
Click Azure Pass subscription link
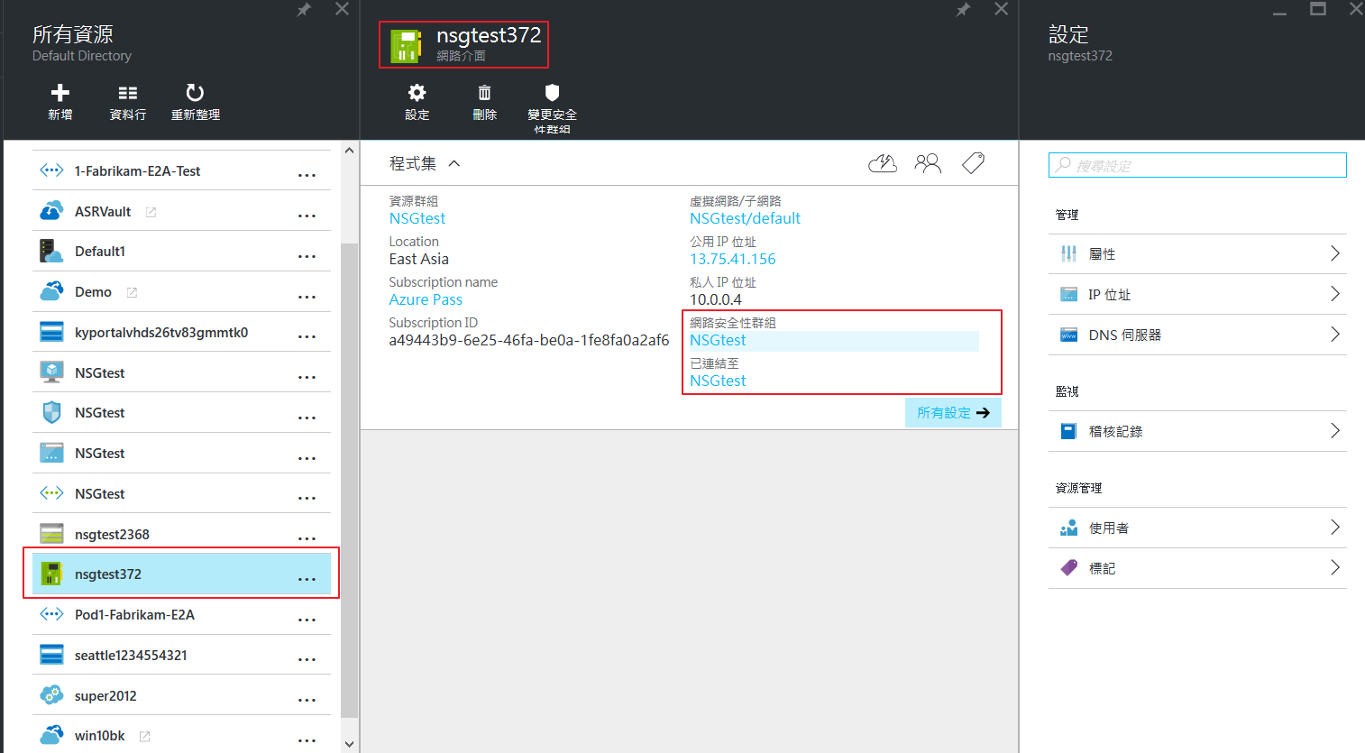[426, 299]
